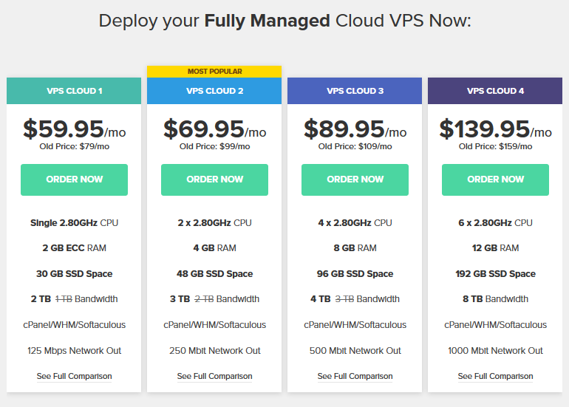Open See Full Comparison under VPS Cloud 3
This screenshot has height=407, width=569.
point(355,376)
